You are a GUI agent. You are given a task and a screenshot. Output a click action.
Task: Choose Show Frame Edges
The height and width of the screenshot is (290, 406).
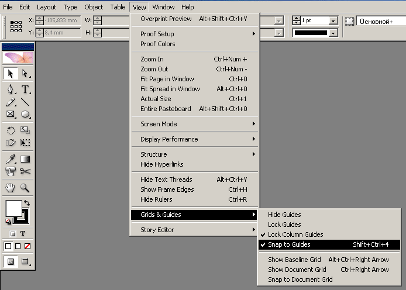(194, 189)
